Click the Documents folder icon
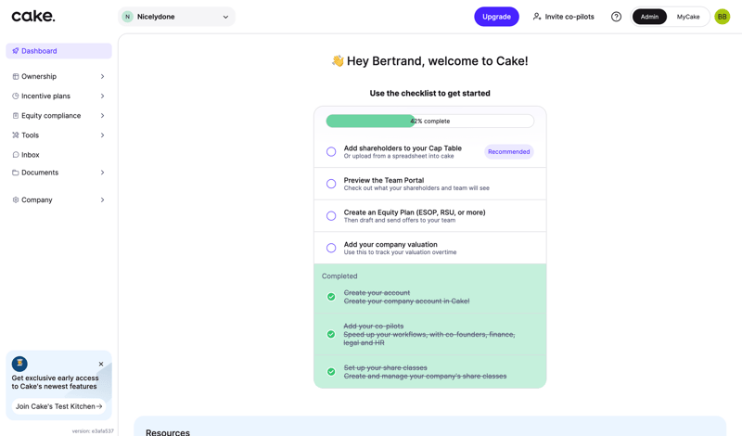The image size is (742, 436). [x=16, y=173]
